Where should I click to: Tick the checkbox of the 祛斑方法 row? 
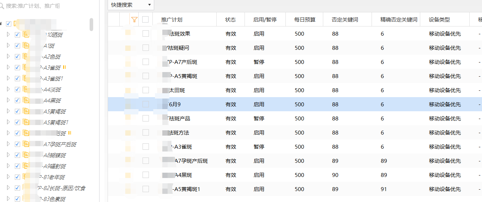point(145,132)
